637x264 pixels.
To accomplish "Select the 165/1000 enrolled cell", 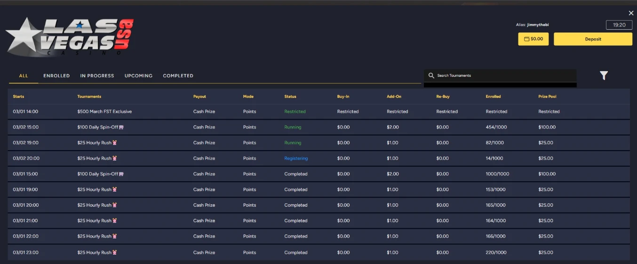I will [x=496, y=205].
